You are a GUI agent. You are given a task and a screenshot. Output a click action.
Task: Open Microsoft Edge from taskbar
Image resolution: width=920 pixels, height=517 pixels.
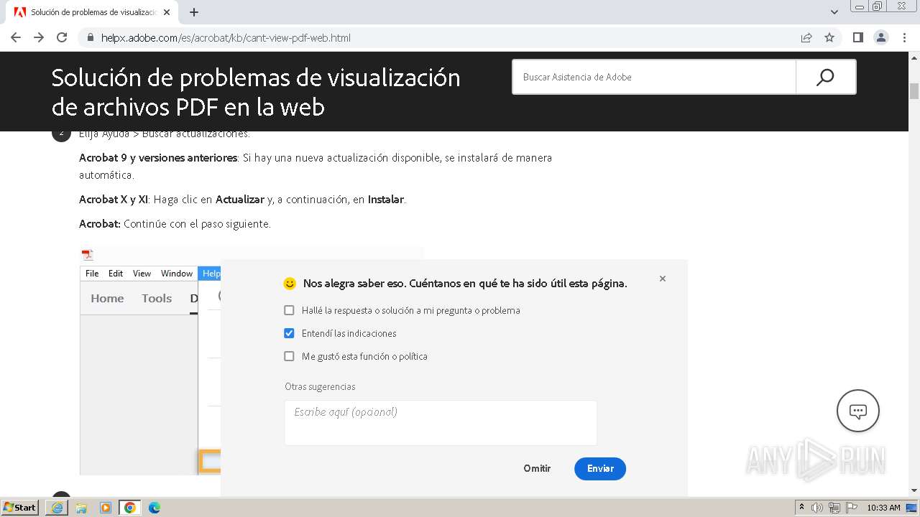pos(155,508)
